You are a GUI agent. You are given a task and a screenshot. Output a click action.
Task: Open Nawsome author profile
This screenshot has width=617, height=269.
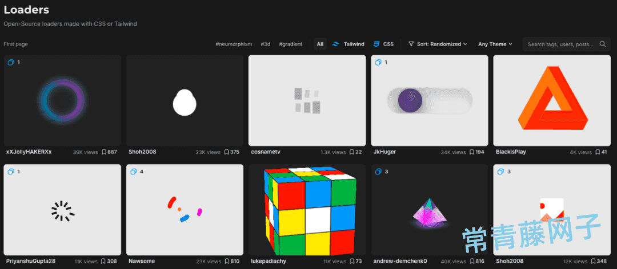pyautogui.click(x=142, y=261)
